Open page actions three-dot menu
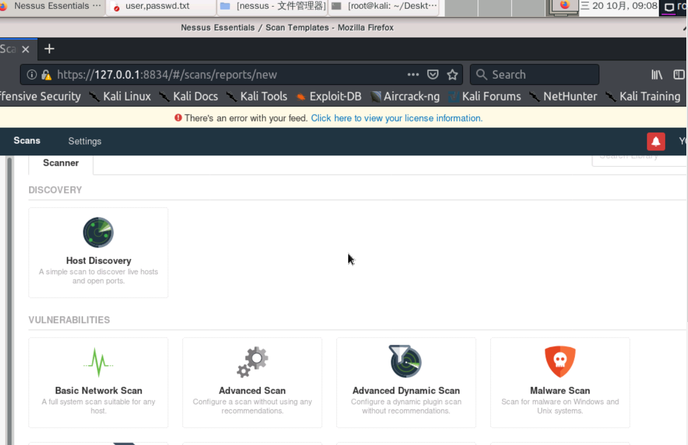This screenshot has width=688, height=445. coord(413,75)
